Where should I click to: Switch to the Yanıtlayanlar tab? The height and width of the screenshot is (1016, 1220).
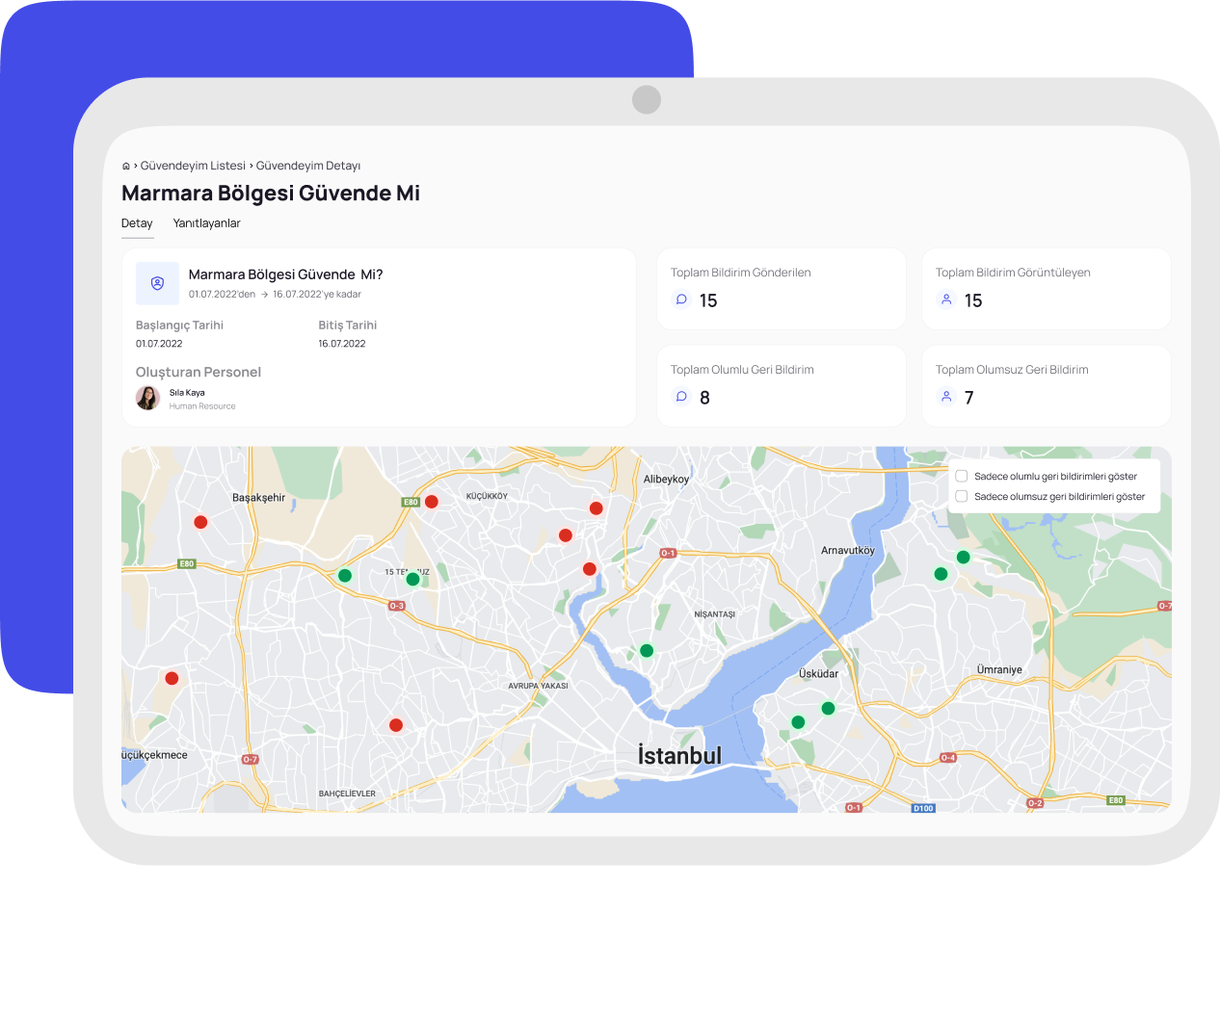(x=206, y=223)
